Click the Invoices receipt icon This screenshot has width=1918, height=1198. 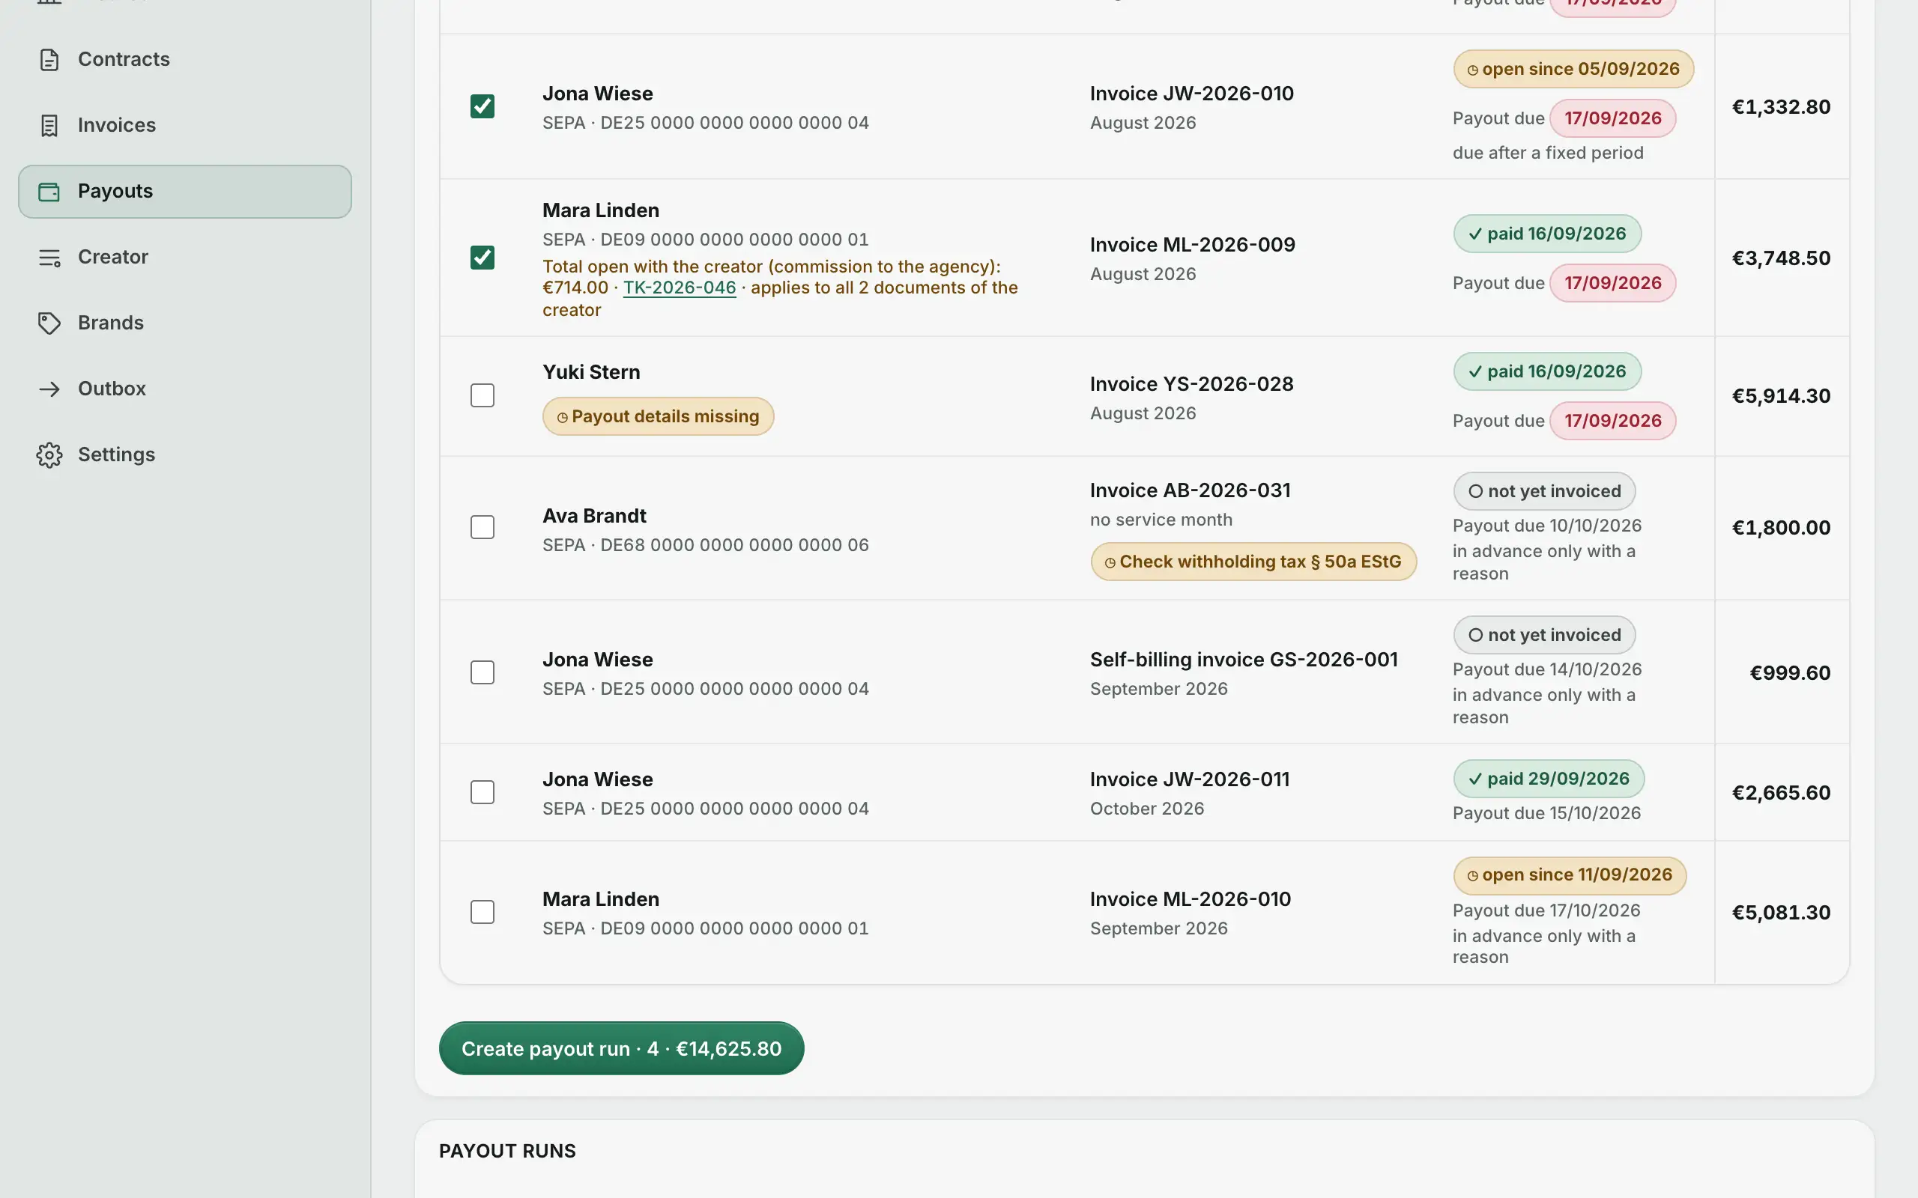pos(49,125)
